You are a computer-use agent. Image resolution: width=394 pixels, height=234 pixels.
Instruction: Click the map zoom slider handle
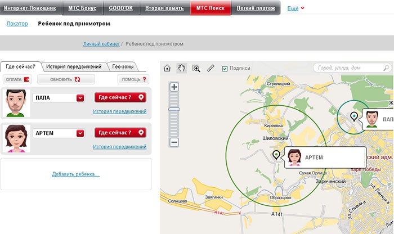coord(174,109)
